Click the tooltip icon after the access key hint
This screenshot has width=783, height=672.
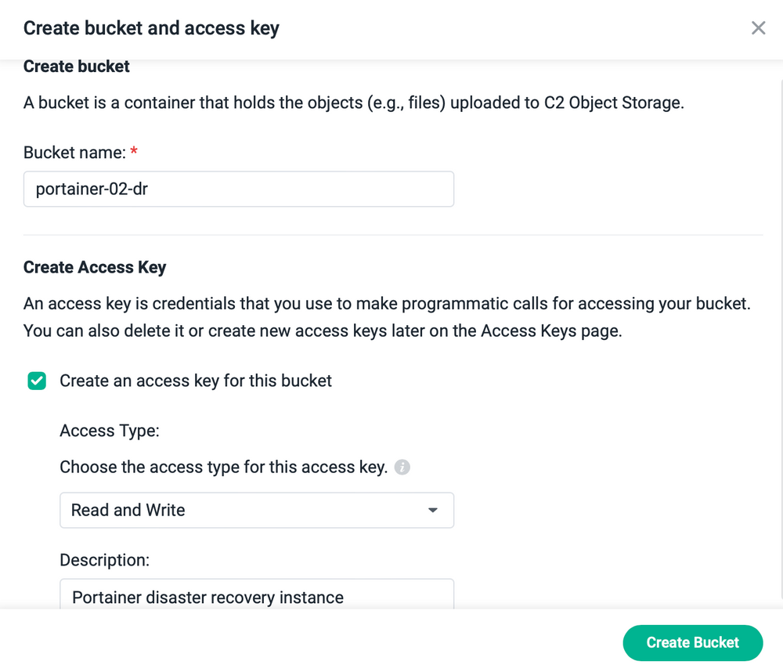402,467
